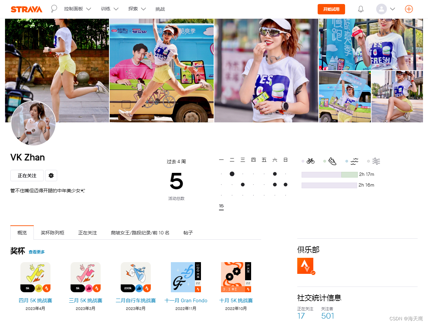
Task: Toggle the Sunday activity dot in week grid
Action: click(285, 184)
